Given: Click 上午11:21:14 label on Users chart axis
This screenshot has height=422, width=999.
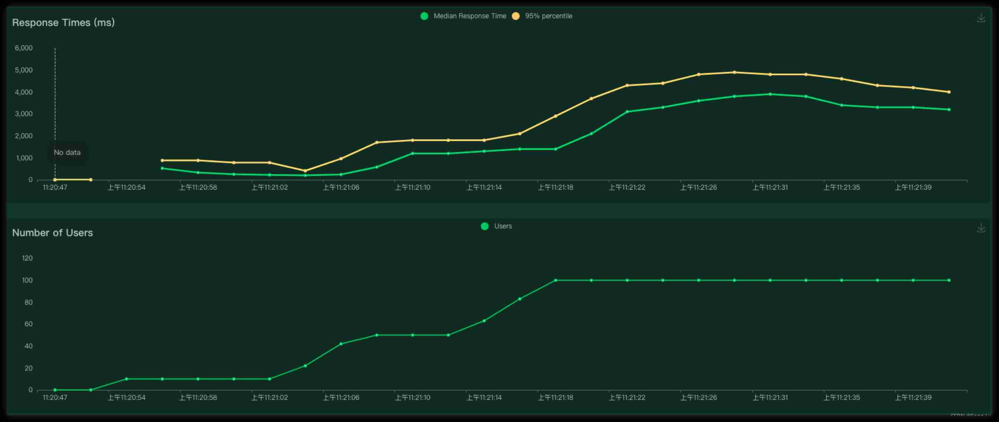Looking at the screenshot, I should (484, 397).
